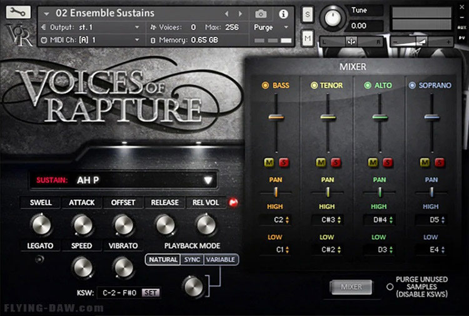Adjust SOPRANO LOW note E4 stepper
The image size is (469, 316).
tap(443, 250)
